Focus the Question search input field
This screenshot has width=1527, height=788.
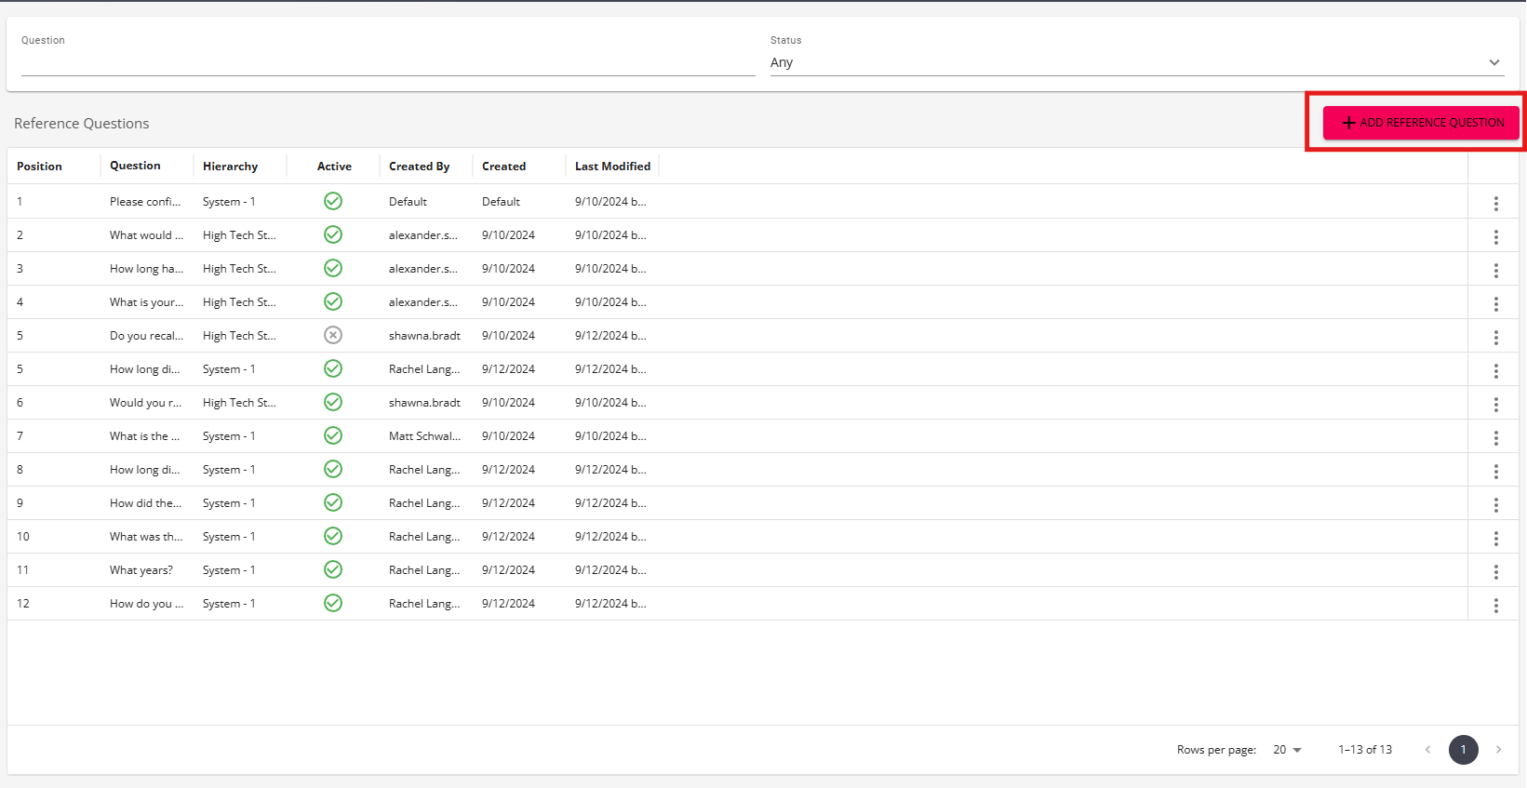click(388, 62)
